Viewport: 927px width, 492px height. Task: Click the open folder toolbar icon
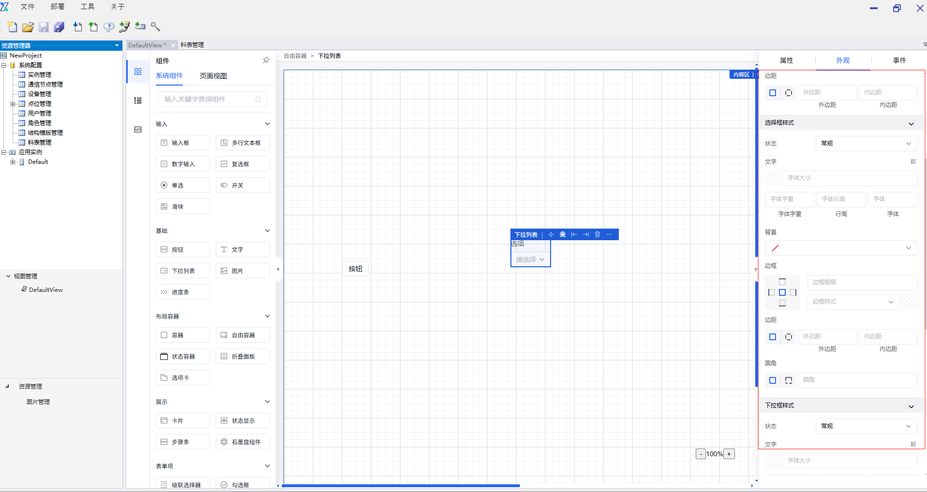[28, 27]
